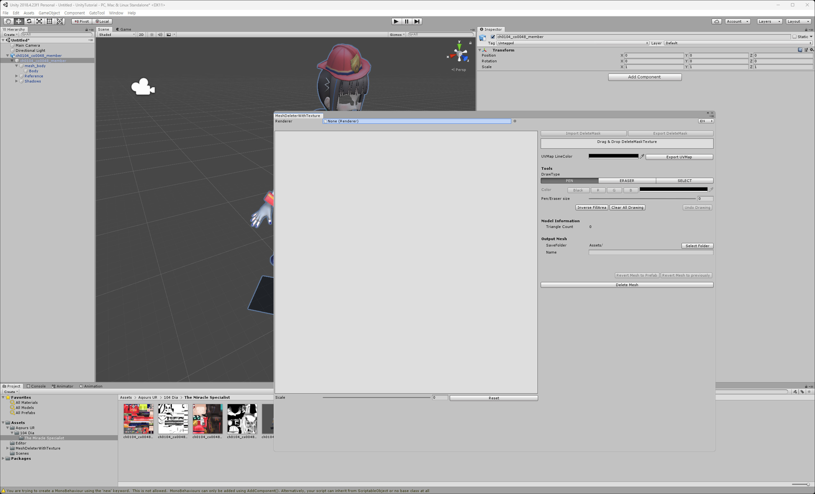Open the Layer dropdown set to Default
815x494 pixels.
[x=738, y=43]
